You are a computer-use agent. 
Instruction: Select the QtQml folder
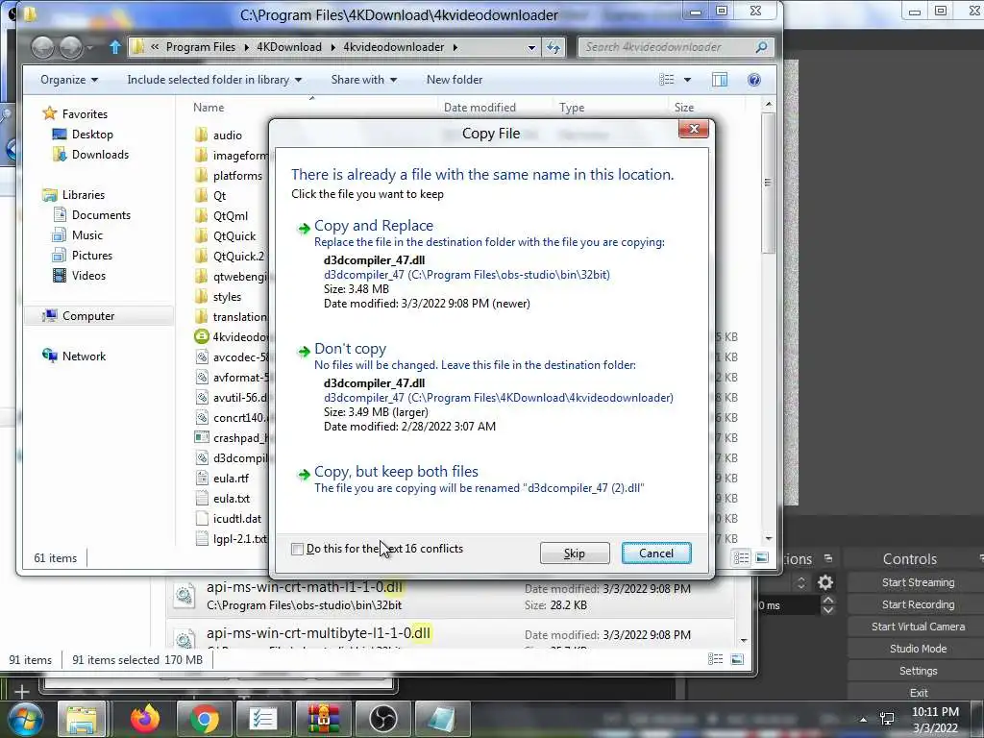click(x=231, y=216)
